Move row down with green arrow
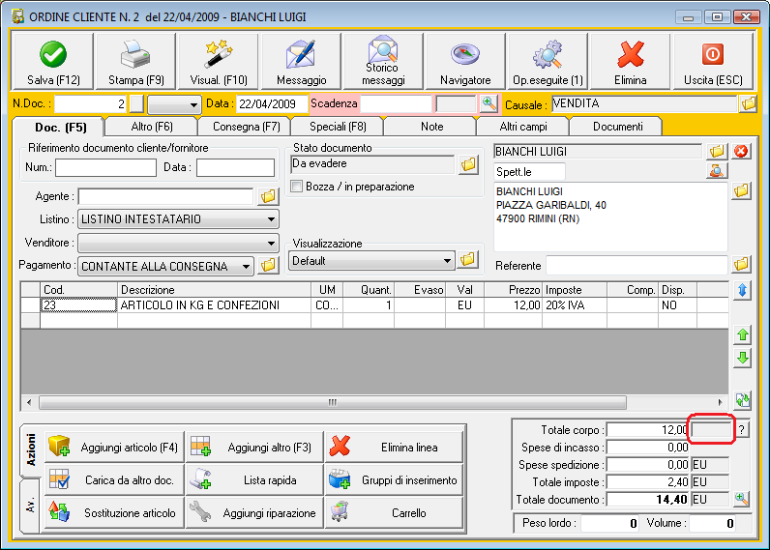The height and width of the screenshot is (550, 770). [x=743, y=359]
